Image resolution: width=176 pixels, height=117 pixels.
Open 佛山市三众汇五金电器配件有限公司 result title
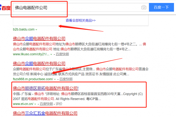pyautogui.click(x=45, y=113)
